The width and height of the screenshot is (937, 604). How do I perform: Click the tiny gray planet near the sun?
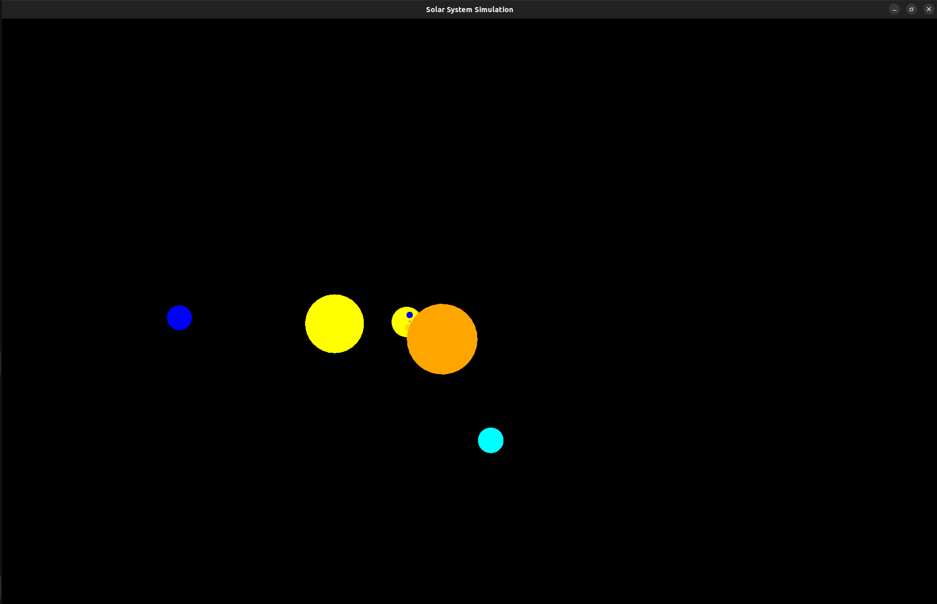point(410,321)
